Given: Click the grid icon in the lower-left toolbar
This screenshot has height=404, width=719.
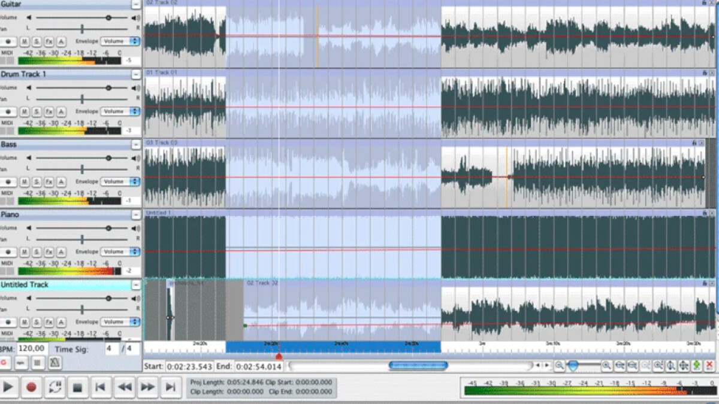Looking at the screenshot, I should pyautogui.click(x=37, y=363).
